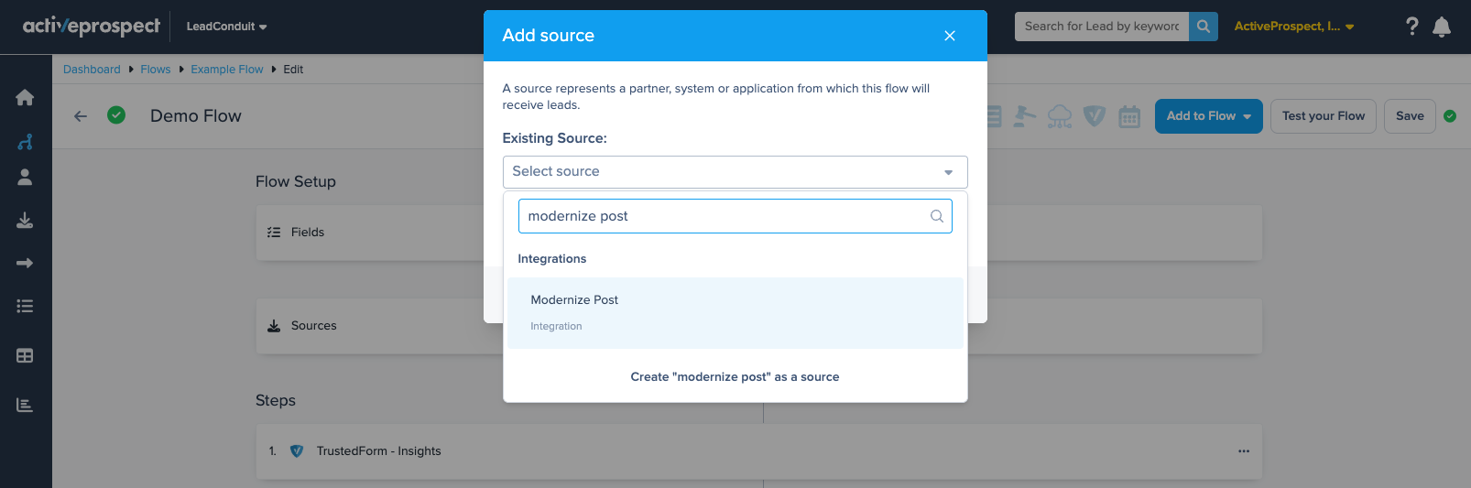
Task: Click green check status next to Demo Flow
Action: click(116, 115)
